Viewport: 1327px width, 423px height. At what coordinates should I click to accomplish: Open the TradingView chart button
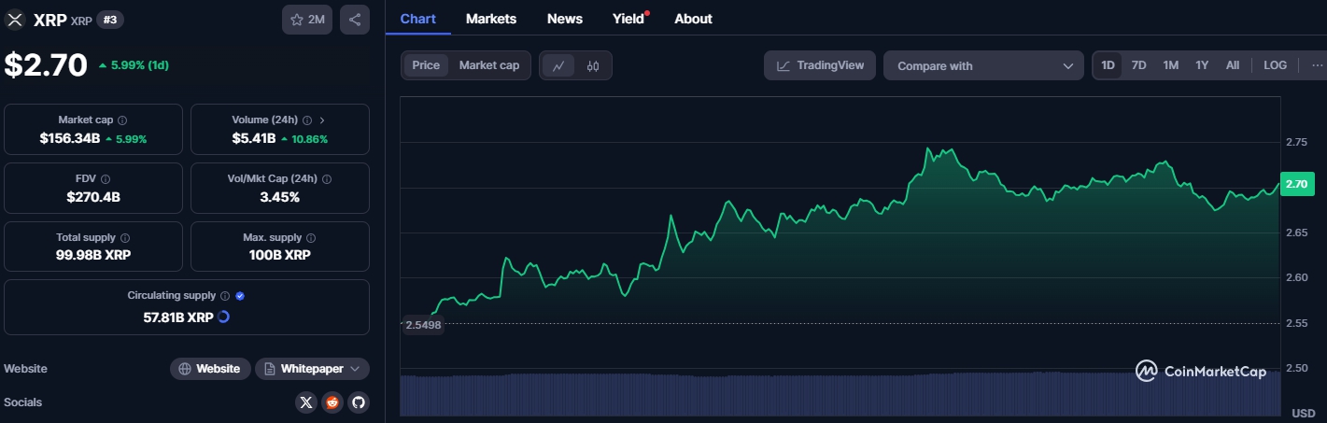820,65
